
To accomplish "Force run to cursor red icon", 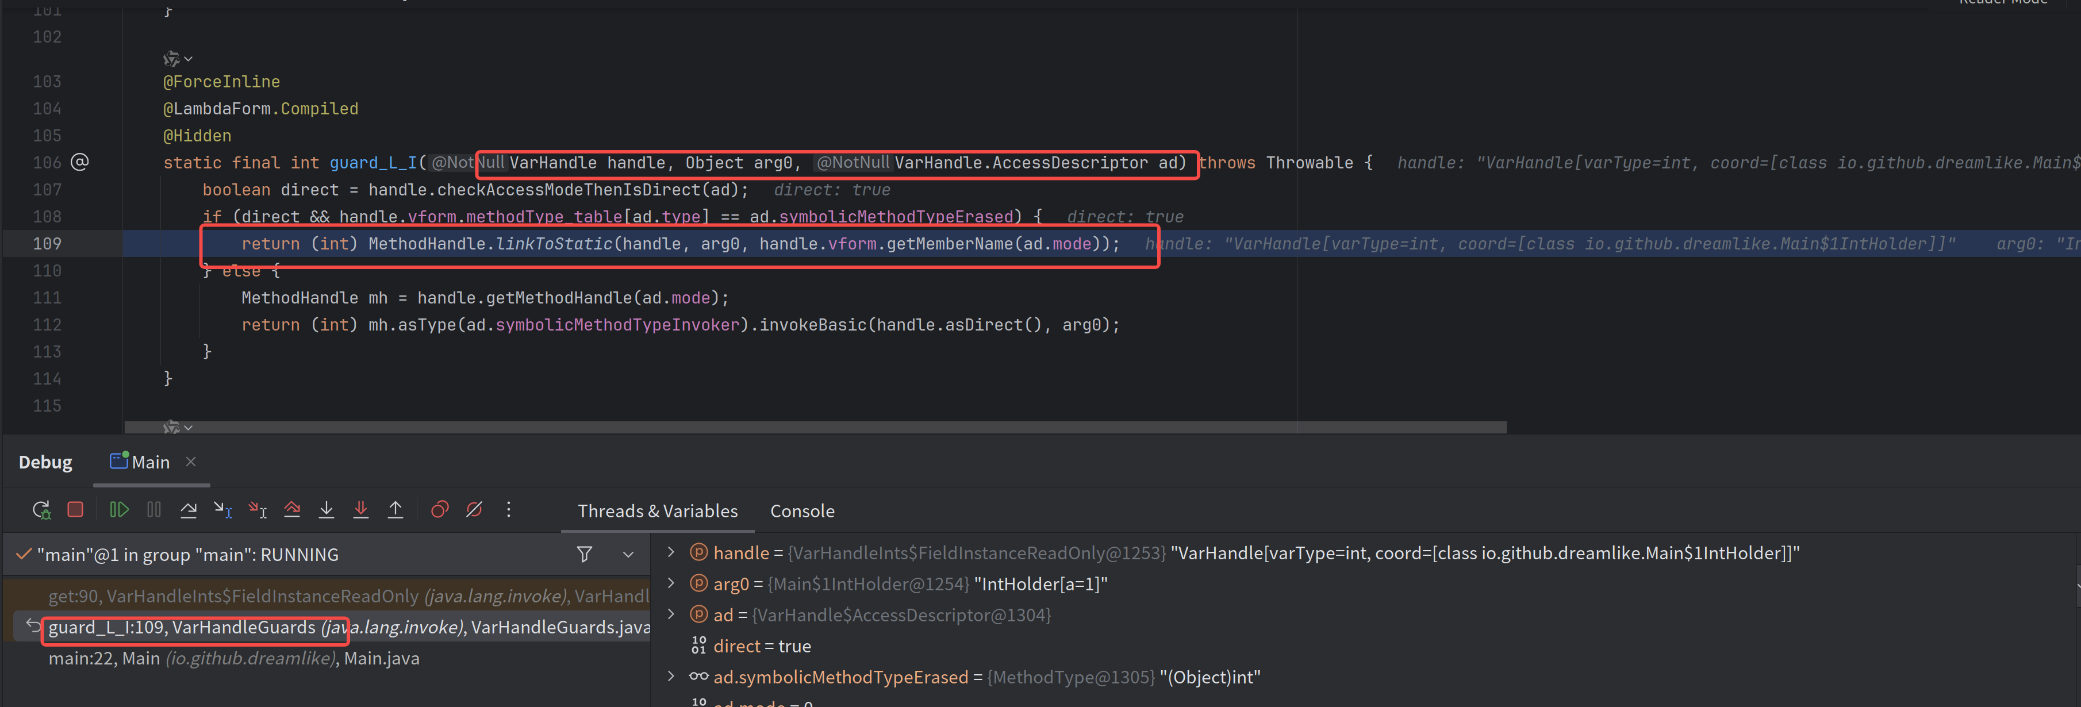I will point(257,510).
